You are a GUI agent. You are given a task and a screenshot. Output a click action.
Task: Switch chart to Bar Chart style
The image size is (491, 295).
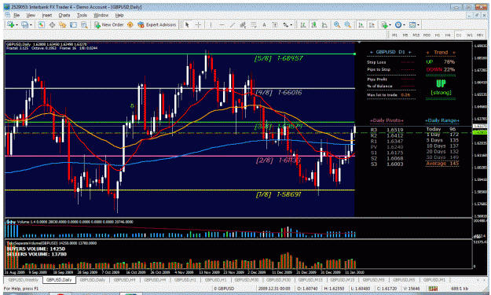pyautogui.click(x=303, y=24)
